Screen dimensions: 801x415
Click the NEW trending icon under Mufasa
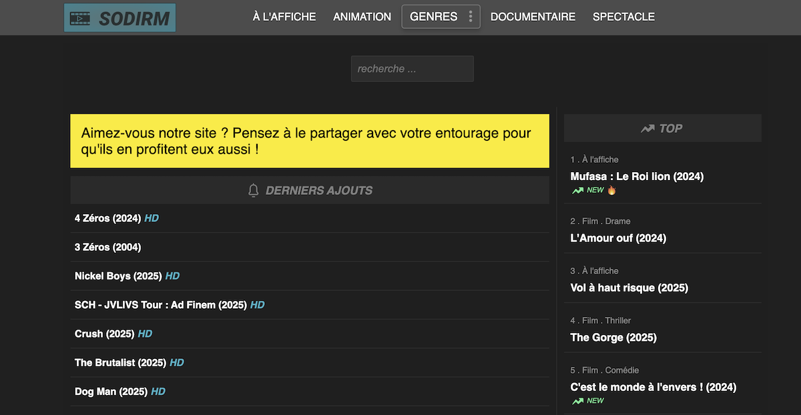coord(578,190)
